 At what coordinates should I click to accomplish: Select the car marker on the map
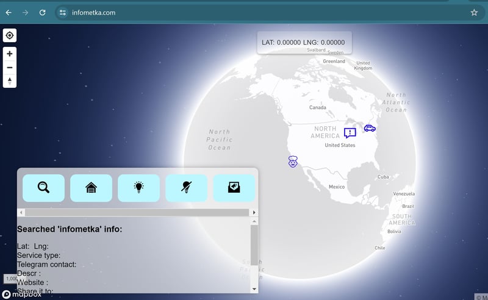coord(370,128)
